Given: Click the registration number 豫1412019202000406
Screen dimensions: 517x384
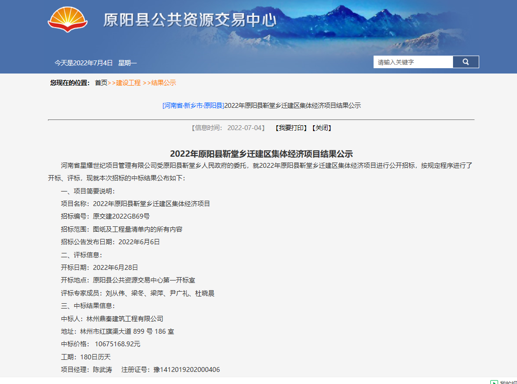Looking at the screenshot, I should pos(187,369).
